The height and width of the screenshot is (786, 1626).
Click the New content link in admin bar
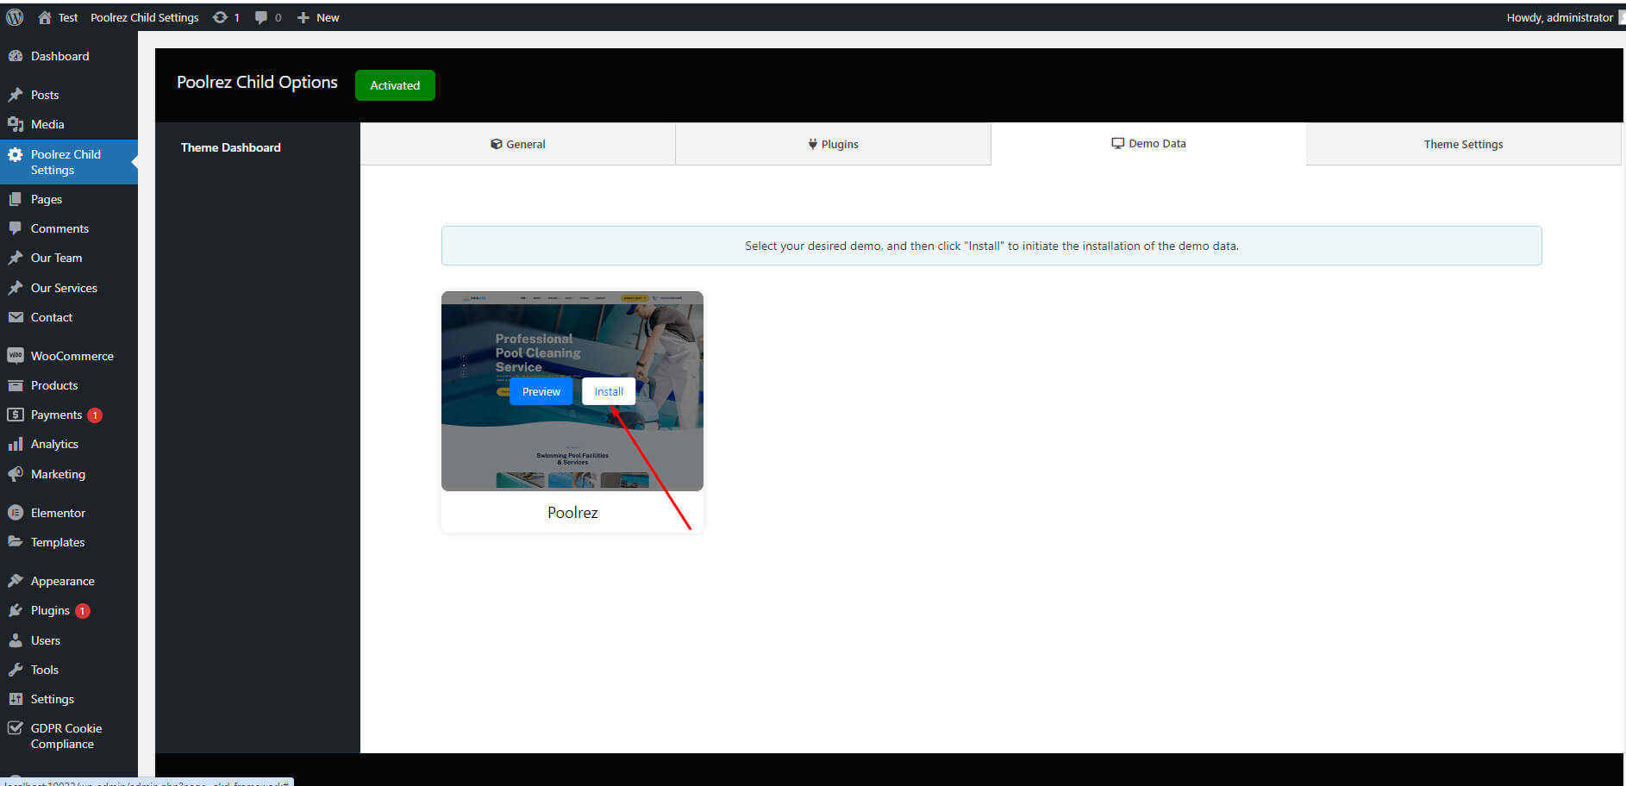pyautogui.click(x=318, y=17)
